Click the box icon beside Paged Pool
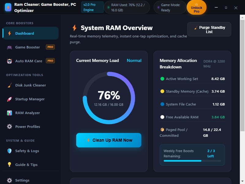245x184 pixels. click(x=162, y=129)
